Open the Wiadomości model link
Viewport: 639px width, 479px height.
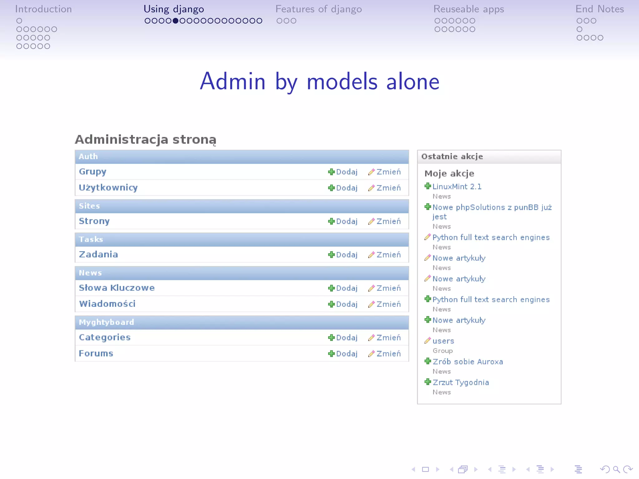point(107,304)
